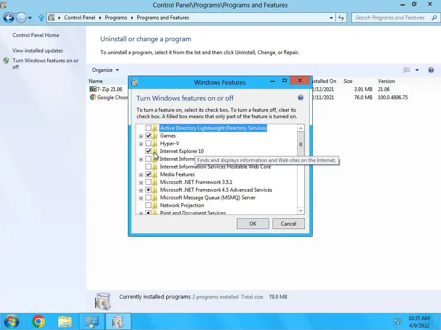Click the Media Features folder icon
441x330 pixels.
click(x=155, y=174)
